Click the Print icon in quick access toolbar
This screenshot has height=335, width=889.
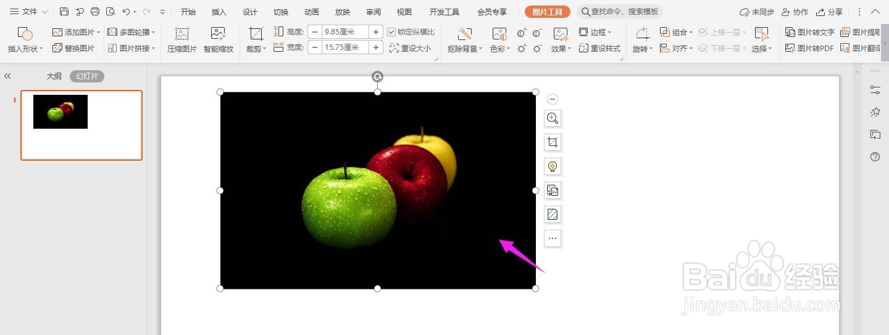(x=95, y=12)
